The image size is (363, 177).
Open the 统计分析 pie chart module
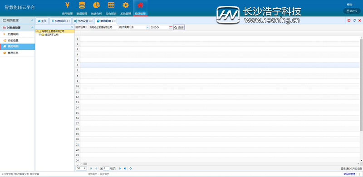(x=96, y=8)
